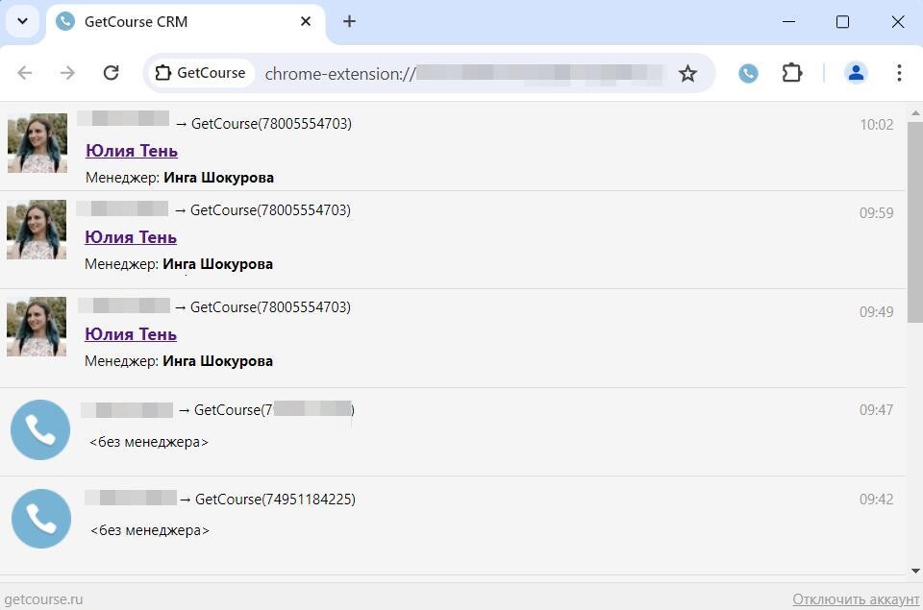Image resolution: width=923 pixels, height=610 pixels.
Task: Click the scroll up arrow of the call list
Action: pos(914,112)
